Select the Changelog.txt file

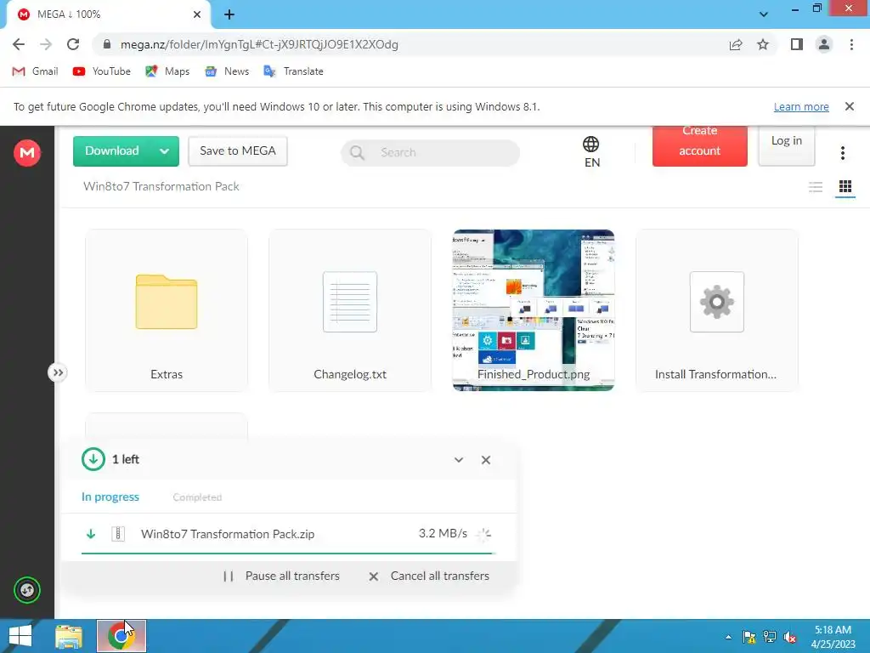point(350,310)
